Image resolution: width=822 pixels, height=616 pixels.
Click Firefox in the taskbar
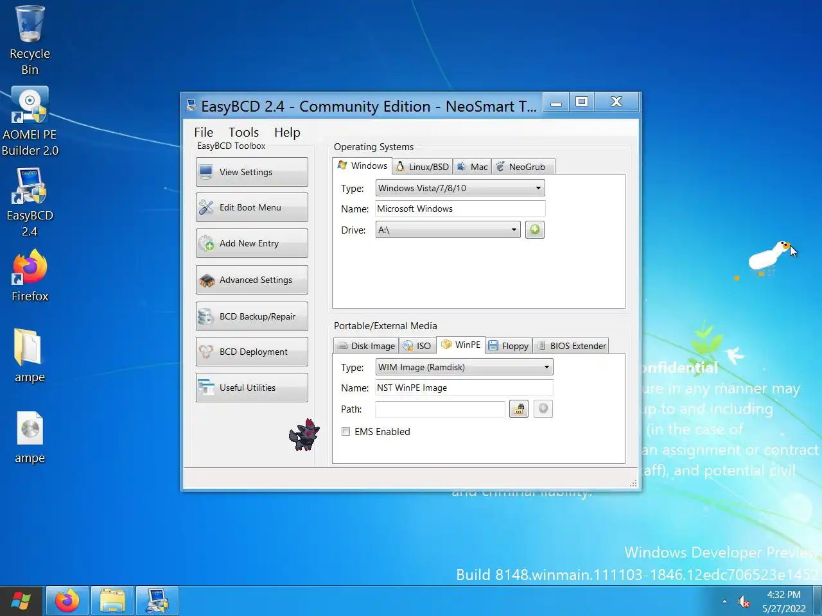coord(67,601)
